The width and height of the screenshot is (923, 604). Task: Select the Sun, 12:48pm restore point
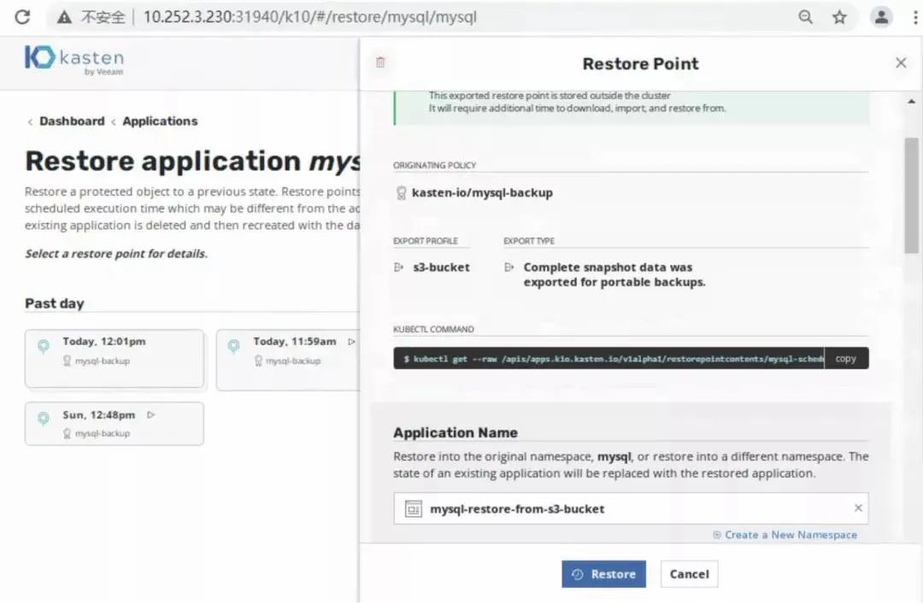click(x=115, y=423)
